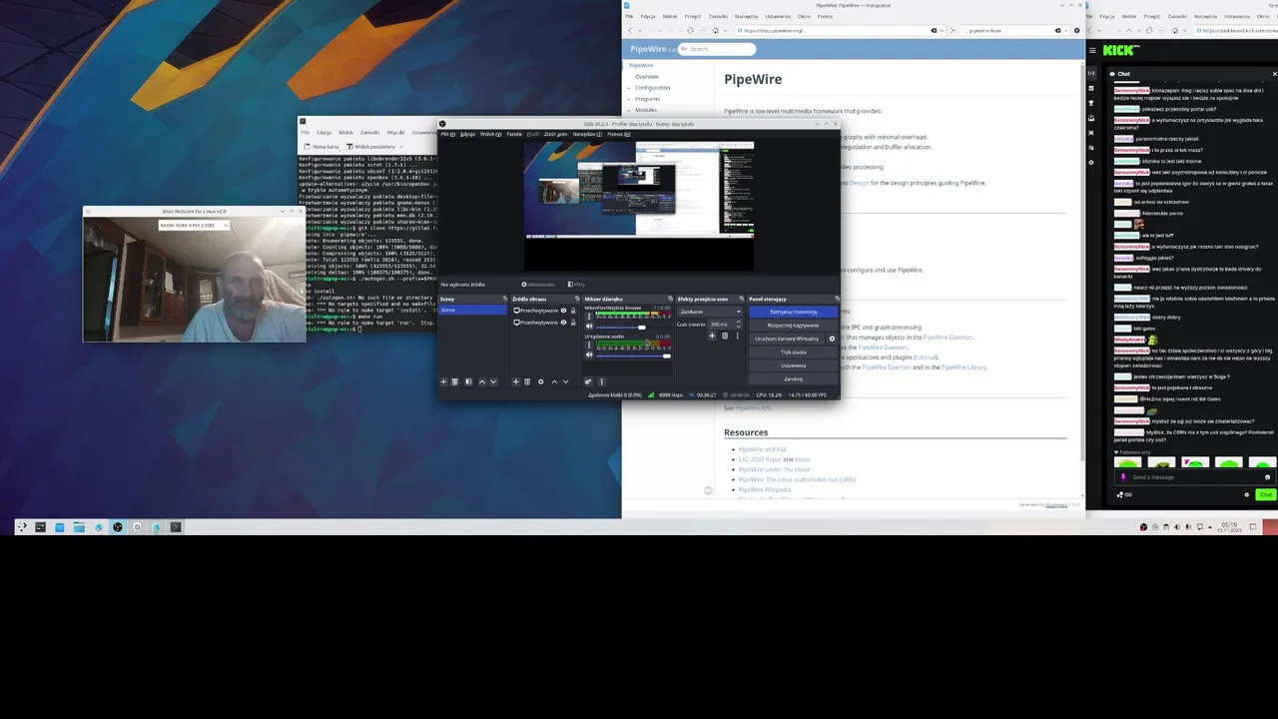This screenshot has height=719, width=1278.
Task: Open advanced audio properties gears in mixer
Action: (x=588, y=381)
